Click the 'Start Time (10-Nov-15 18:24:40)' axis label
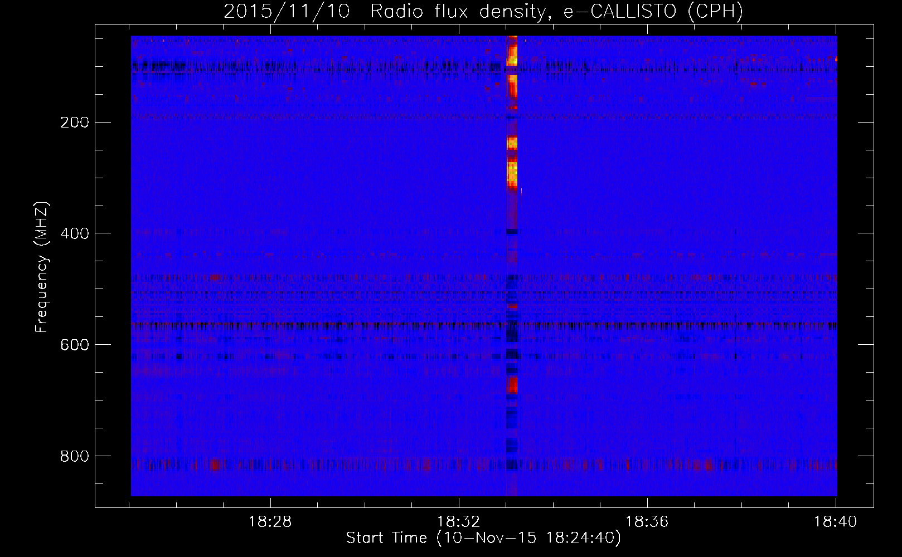Screen dimensions: 902x557 [x=483, y=538]
